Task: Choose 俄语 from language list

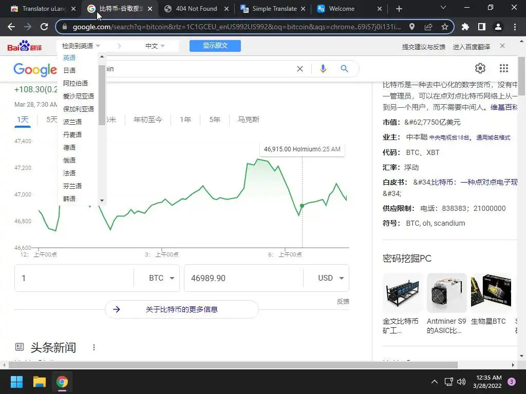Action: click(x=69, y=160)
